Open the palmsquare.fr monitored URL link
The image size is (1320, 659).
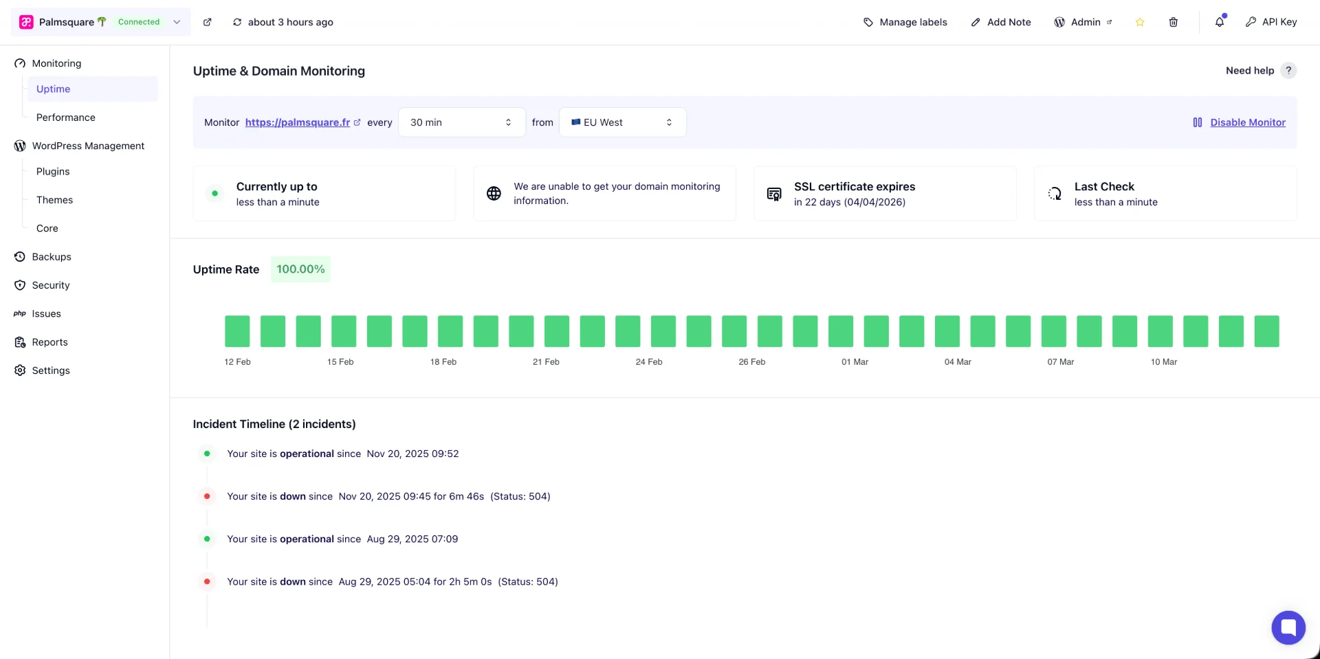pos(298,122)
